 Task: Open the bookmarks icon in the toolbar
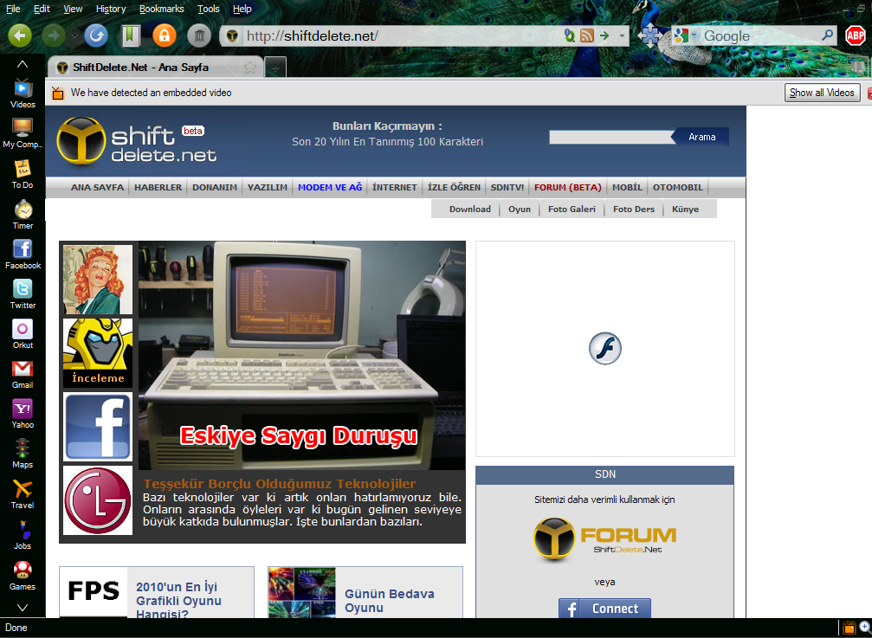point(131,36)
